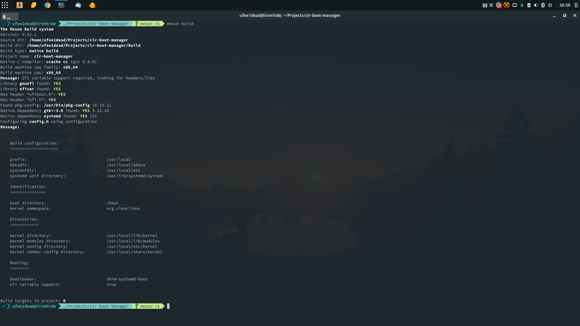Viewport: 580px width, 326px height.
Task: Click the 'systemd found: YES 235' line
Action: (49, 116)
